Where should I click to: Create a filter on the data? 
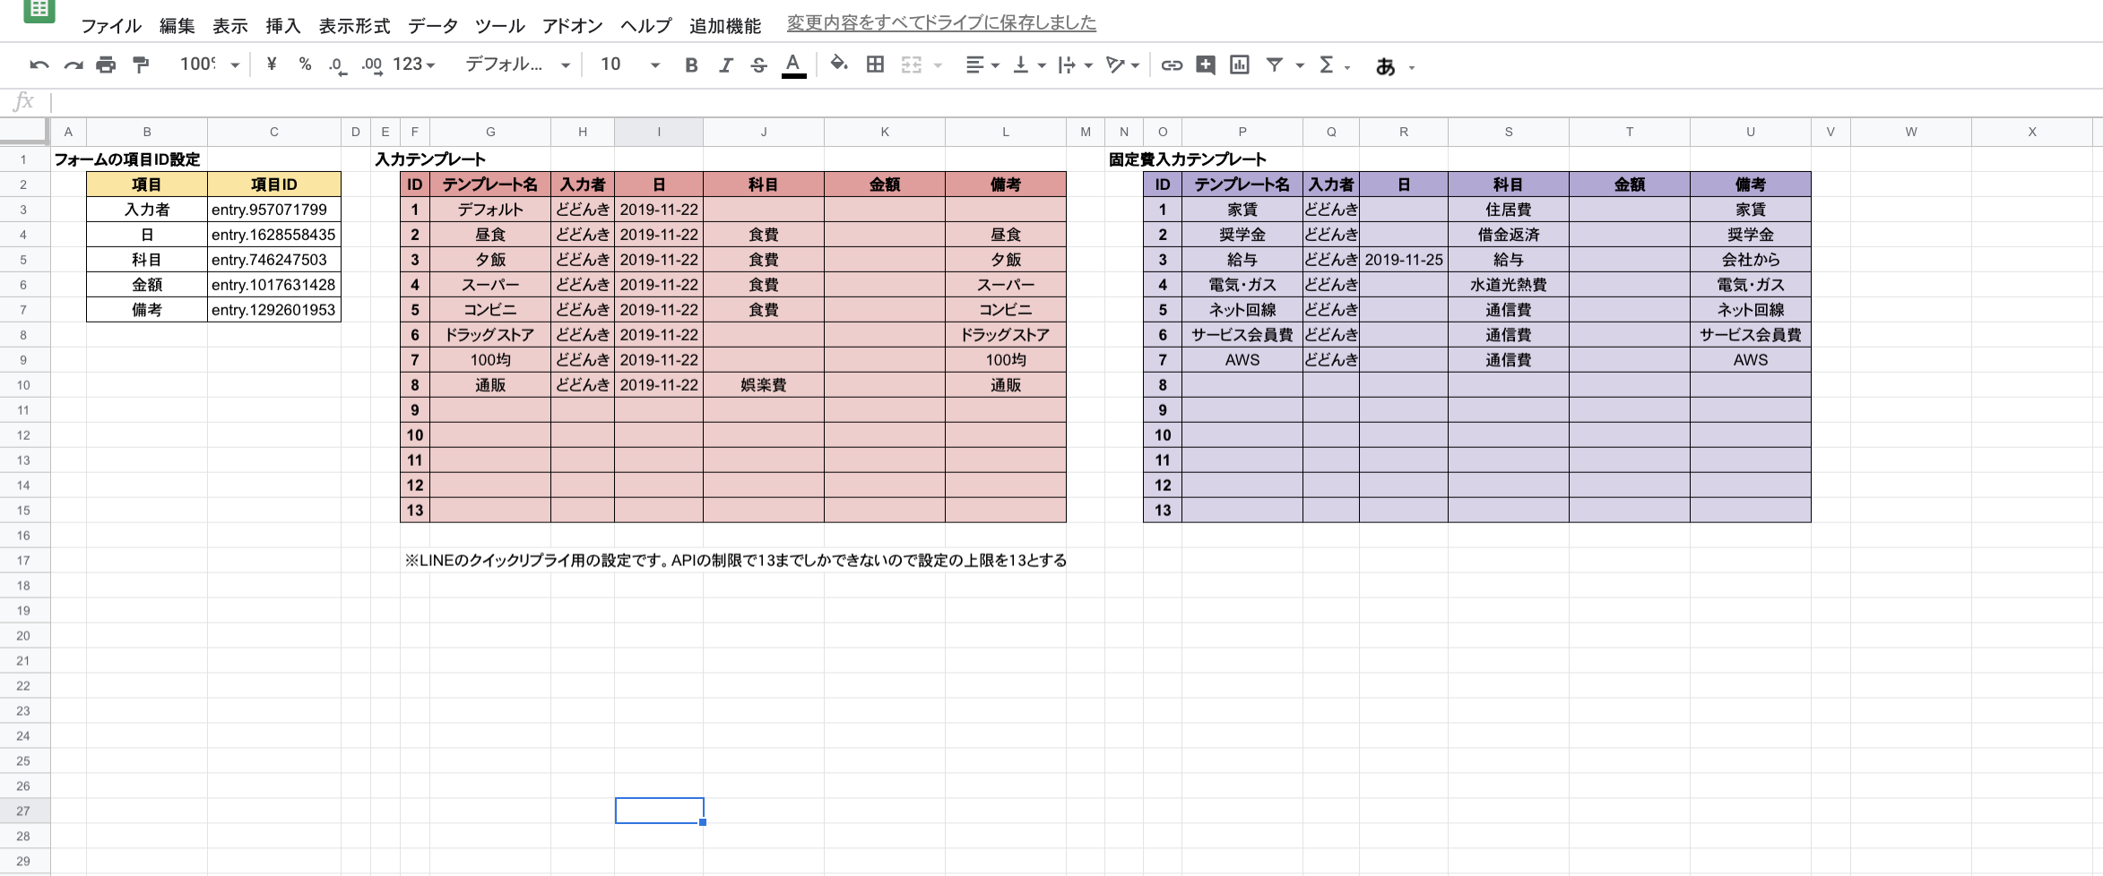coord(1277,65)
